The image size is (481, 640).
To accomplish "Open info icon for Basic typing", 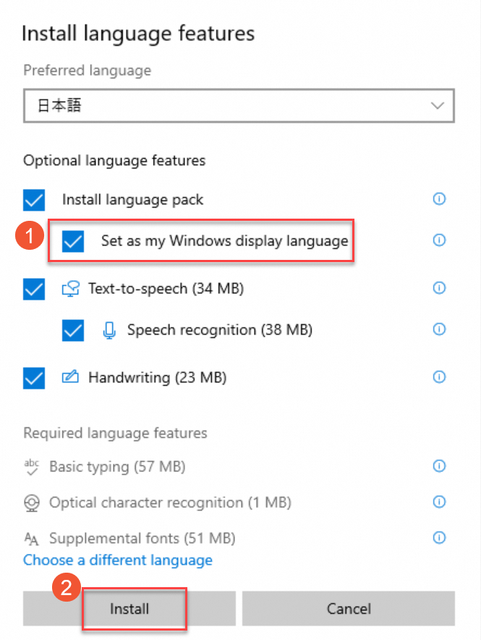I will point(439,466).
